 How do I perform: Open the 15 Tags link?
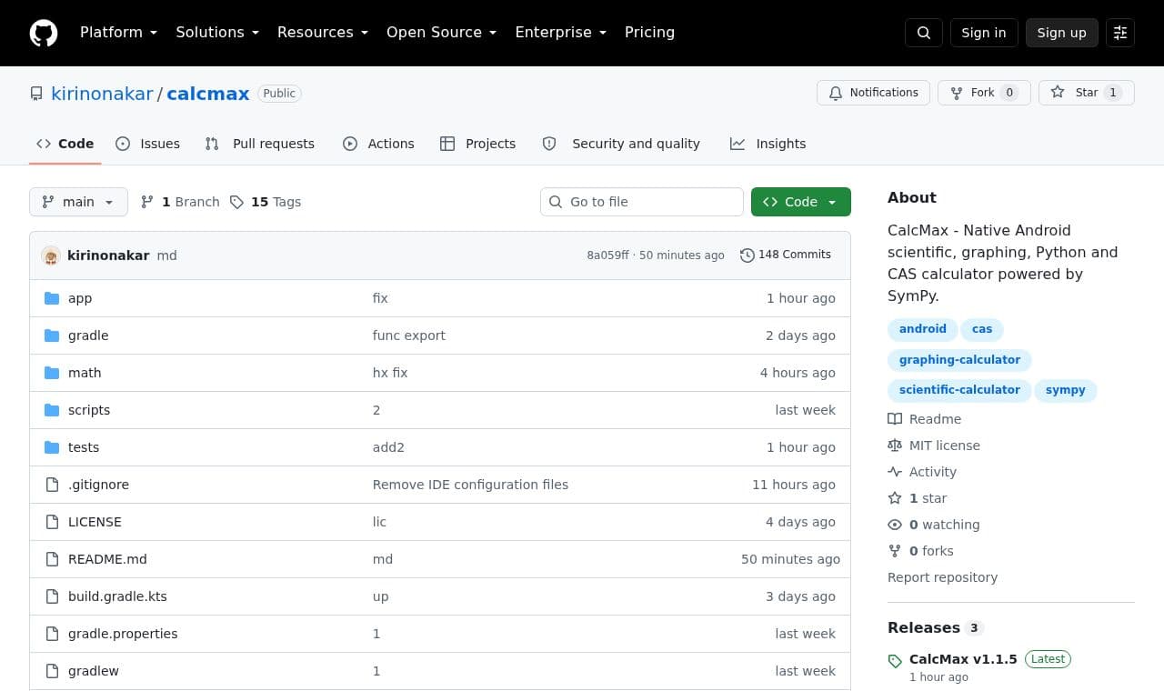266,202
